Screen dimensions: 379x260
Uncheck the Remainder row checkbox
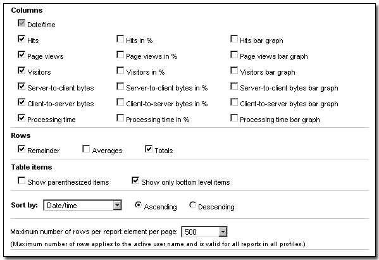[x=22, y=149]
